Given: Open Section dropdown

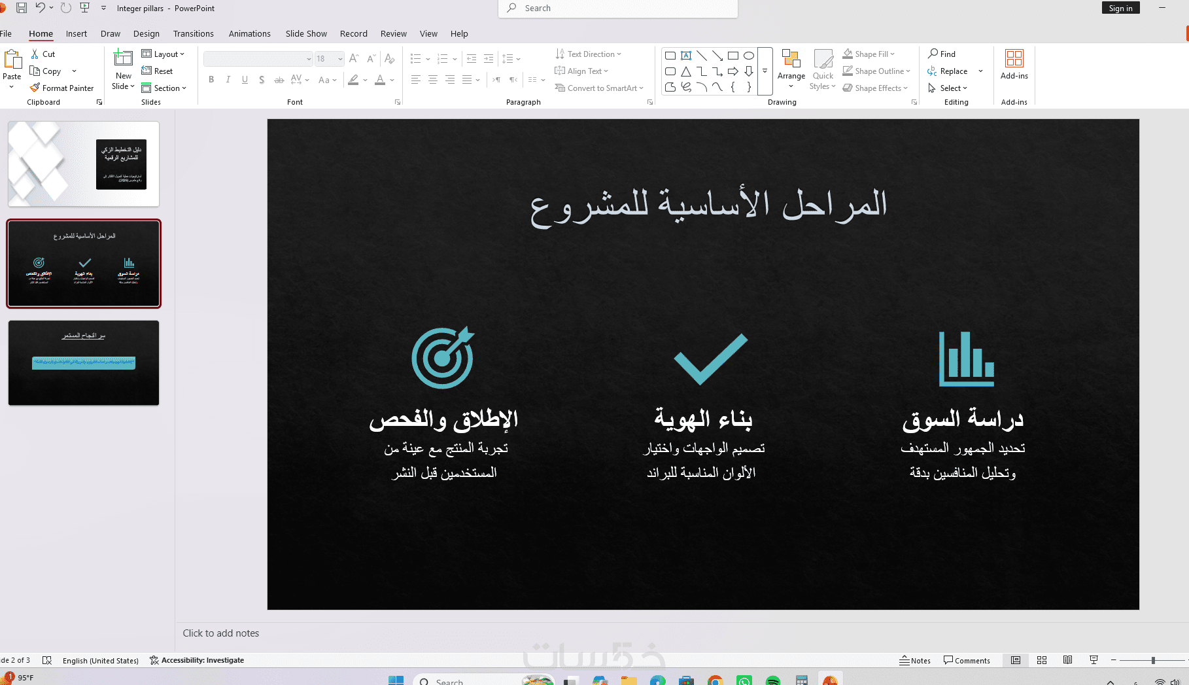Looking at the screenshot, I should 164,88.
